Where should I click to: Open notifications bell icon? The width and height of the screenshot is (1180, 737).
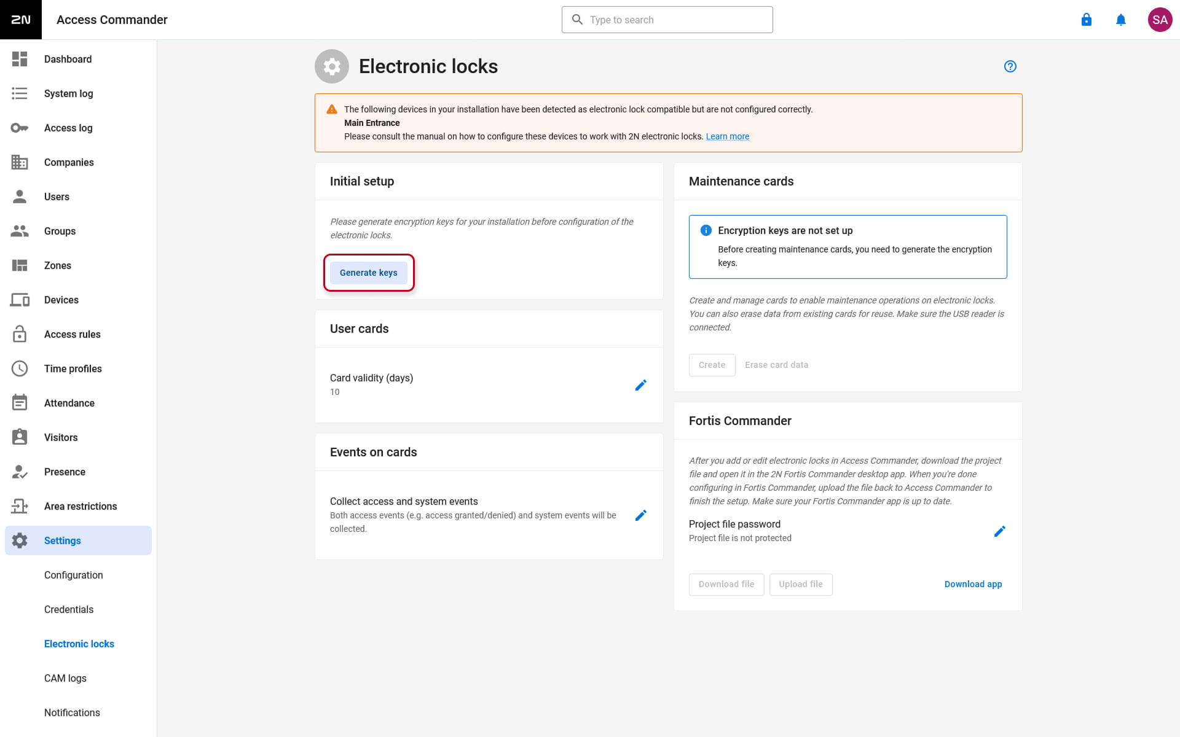(1121, 20)
